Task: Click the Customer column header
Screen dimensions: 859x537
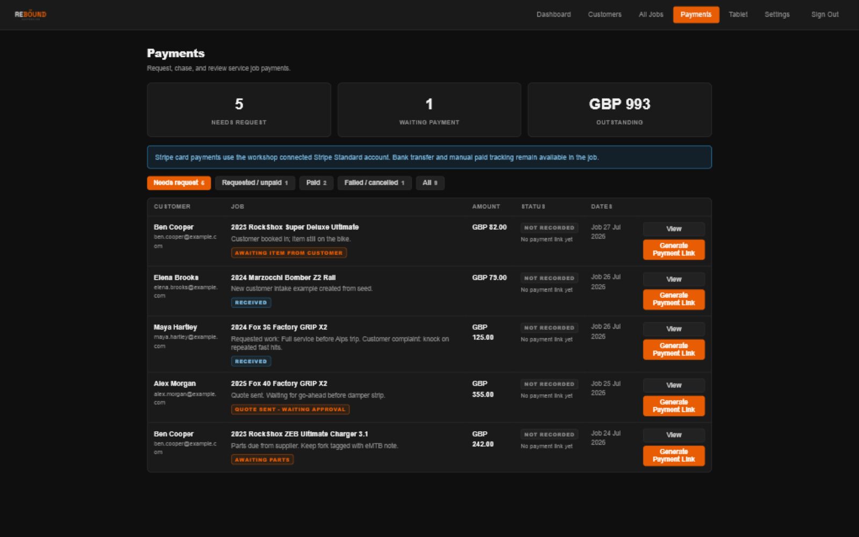Action: click(172, 207)
